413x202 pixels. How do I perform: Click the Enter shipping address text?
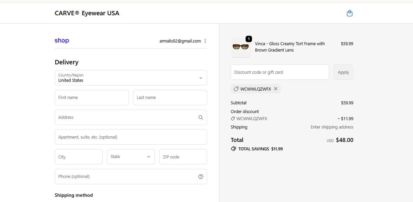coord(332,127)
